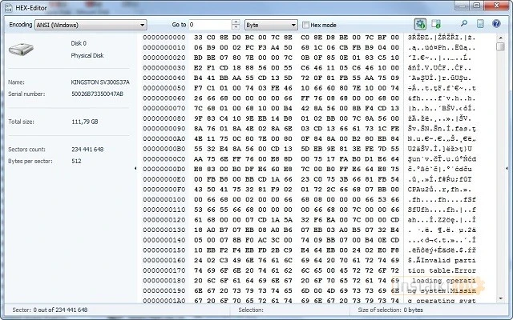Image resolution: width=513 pixels, height=320 pixels.
Task: Select offset row 0000000100
Action: 164,199
